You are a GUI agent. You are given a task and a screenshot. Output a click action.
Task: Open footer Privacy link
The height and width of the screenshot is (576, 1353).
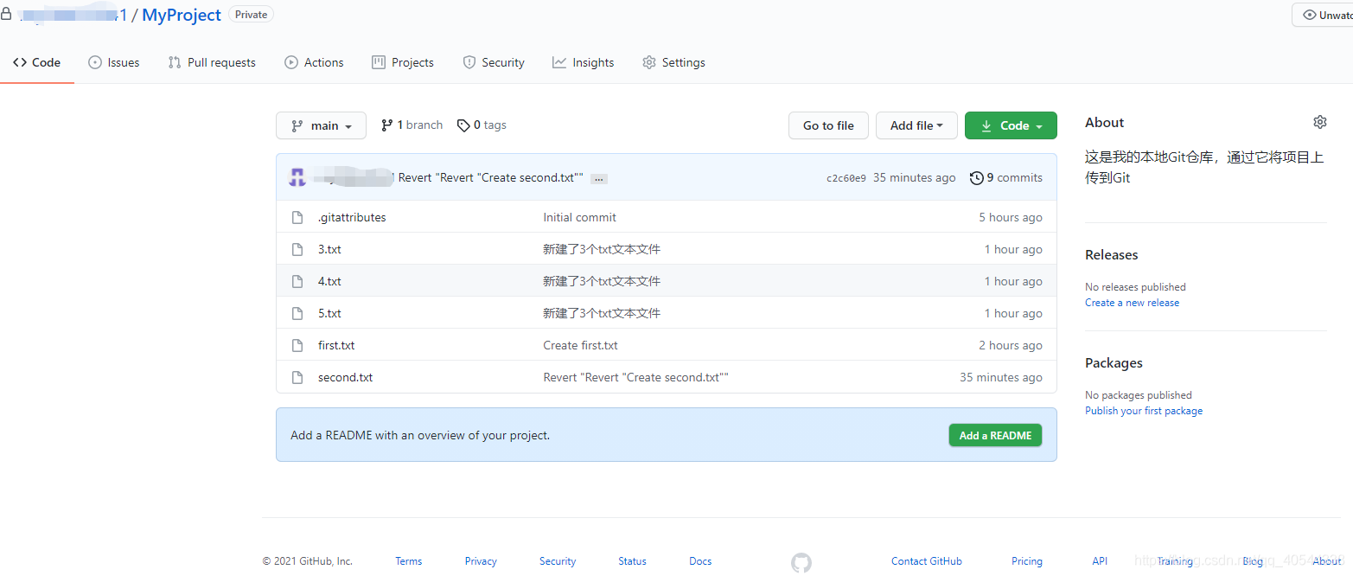click(x=481, y=561)
